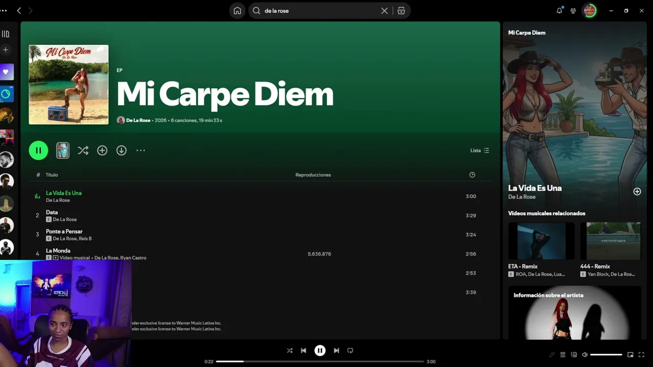Viewport: 653px width, 367px height.
Task: Open the 'Información sobre el artista' card
Action: tap(574, 313)
